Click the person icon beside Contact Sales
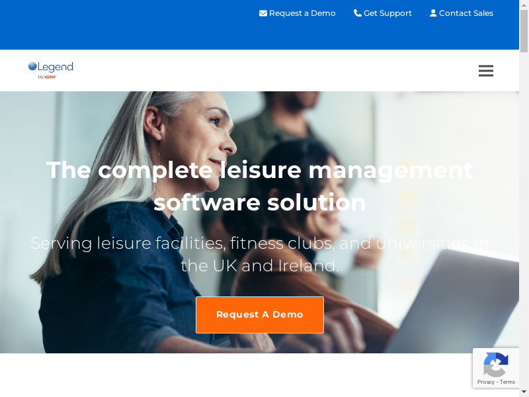 pos(433,13)
